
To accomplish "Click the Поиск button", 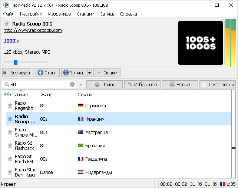I will coord(105,84).
